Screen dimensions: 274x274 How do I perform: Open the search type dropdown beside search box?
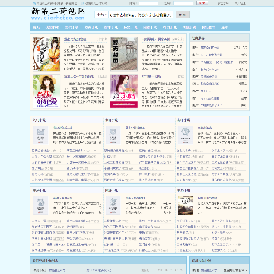[x=102, y=14]
